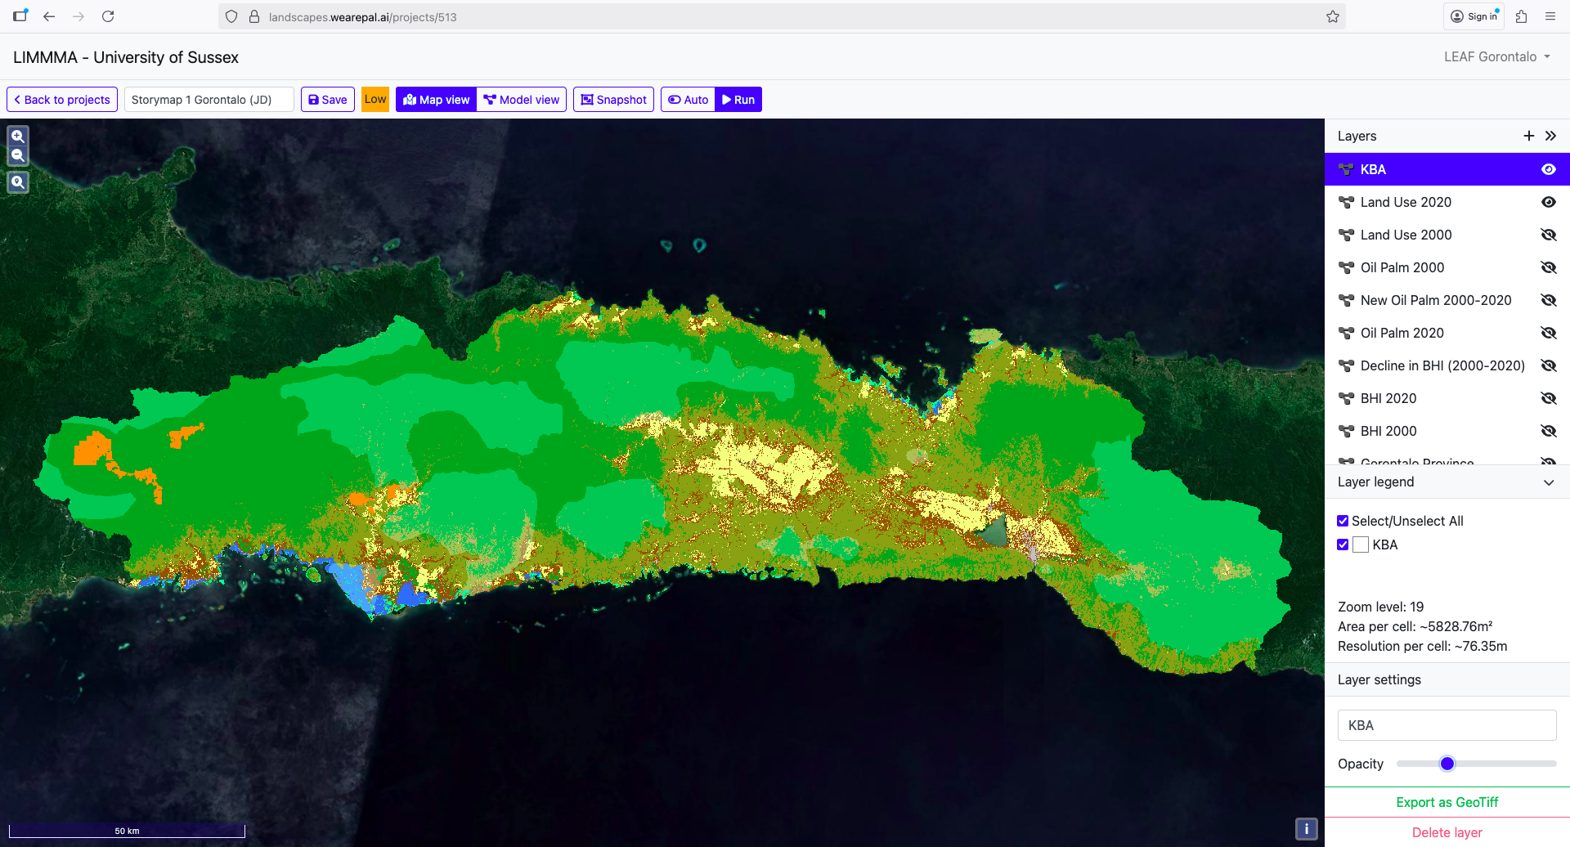Screen dimensions: 1570x847
Task: Click the KBA layer name field
Action: (x=1447, y=725)
